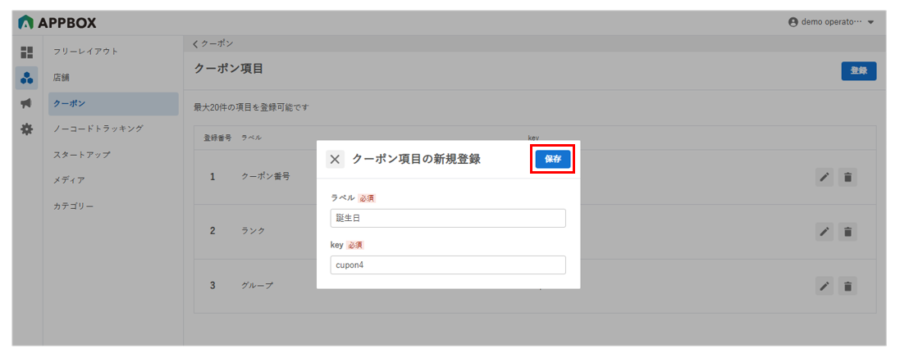The height and width of the screenshot is (362, 900).
Task: Edit the クーポン番号 row with pencil icon
Action: click(825, 178)
